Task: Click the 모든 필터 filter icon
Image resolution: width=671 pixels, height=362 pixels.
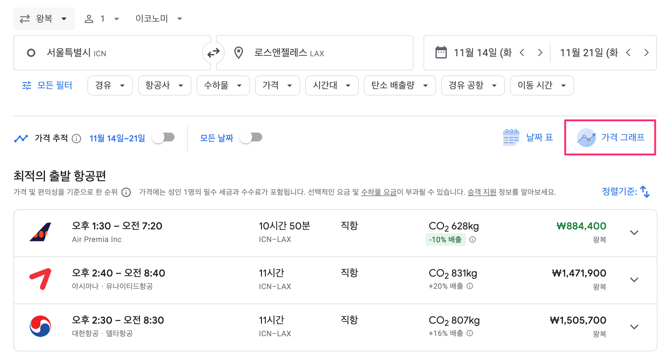Action: pos(26,85)
